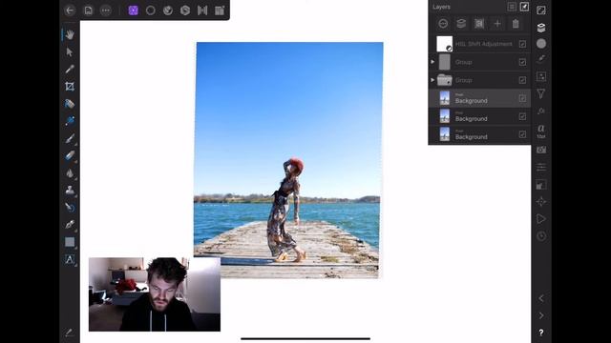
Task: Go back using the top-left arrow icon
Action: click(x=70, y=10)
